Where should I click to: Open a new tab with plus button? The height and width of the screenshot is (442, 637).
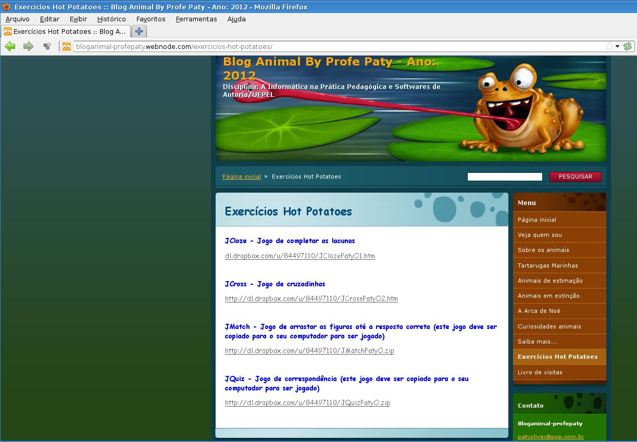pyautogui.click(x=139, y=31)
